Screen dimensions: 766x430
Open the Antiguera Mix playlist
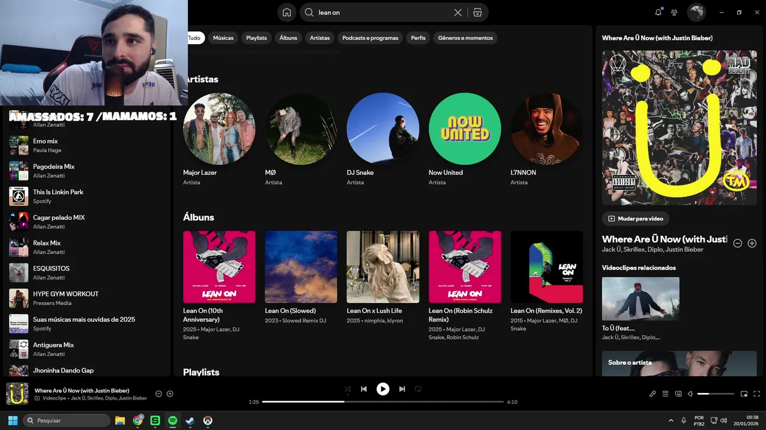click(x=87, y=349)
